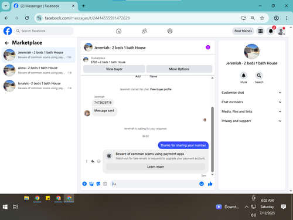Image resolution: width=293 pixels, height=220 pixels.
Task: Click Learn more on scam warning
Action: 155,167
